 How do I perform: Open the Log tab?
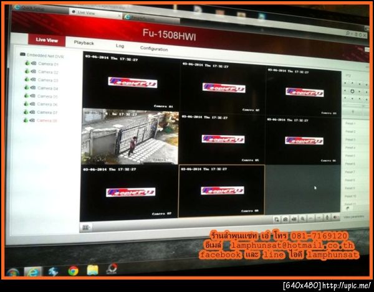(120, 45)
